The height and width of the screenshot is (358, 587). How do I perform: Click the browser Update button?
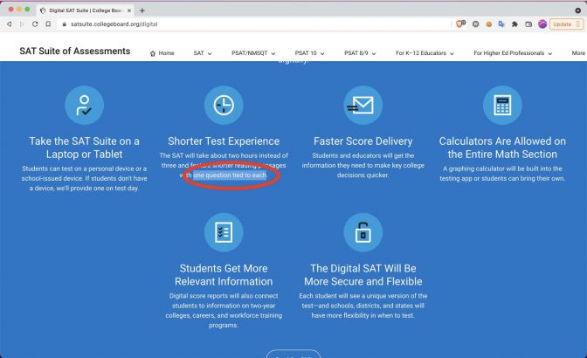(x=563, y=24)
